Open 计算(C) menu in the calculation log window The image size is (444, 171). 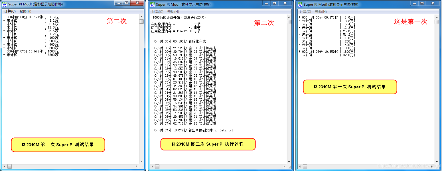pyautogui.click(x=158, y=11)
